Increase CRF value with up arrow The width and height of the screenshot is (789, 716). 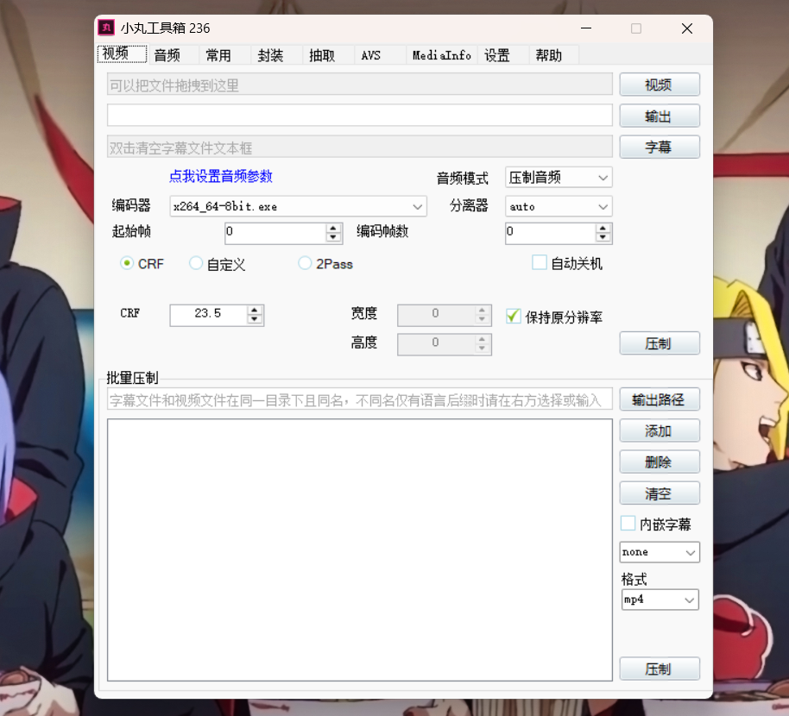255,311
